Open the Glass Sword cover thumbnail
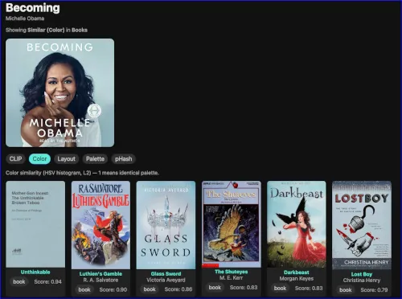The height and width of the screenshot is (299, 402). pos(166,225)
